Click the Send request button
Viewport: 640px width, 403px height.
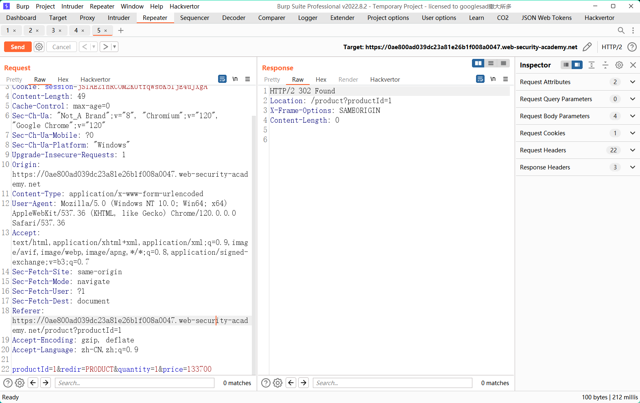point(17,47)
